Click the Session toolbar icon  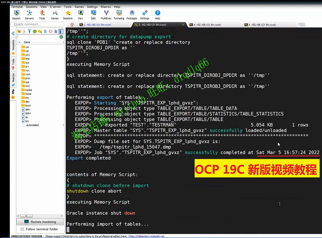tap(16, 13)
